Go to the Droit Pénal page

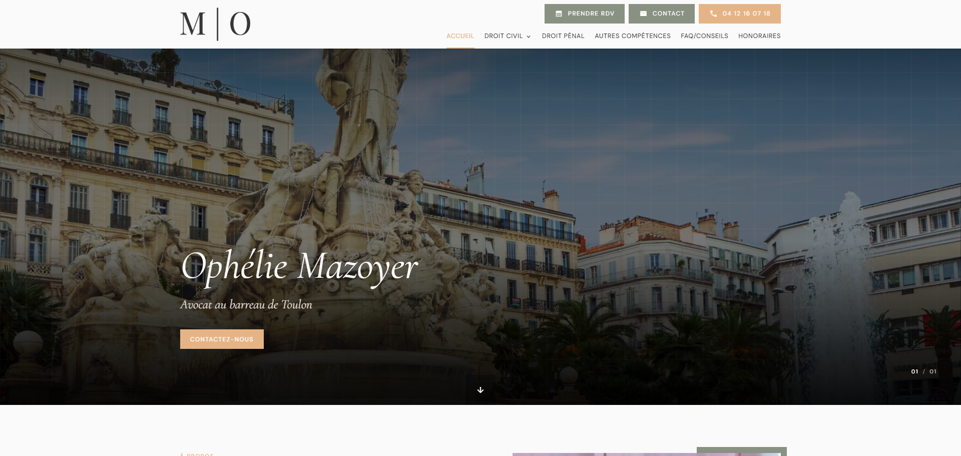coord(563,36)
